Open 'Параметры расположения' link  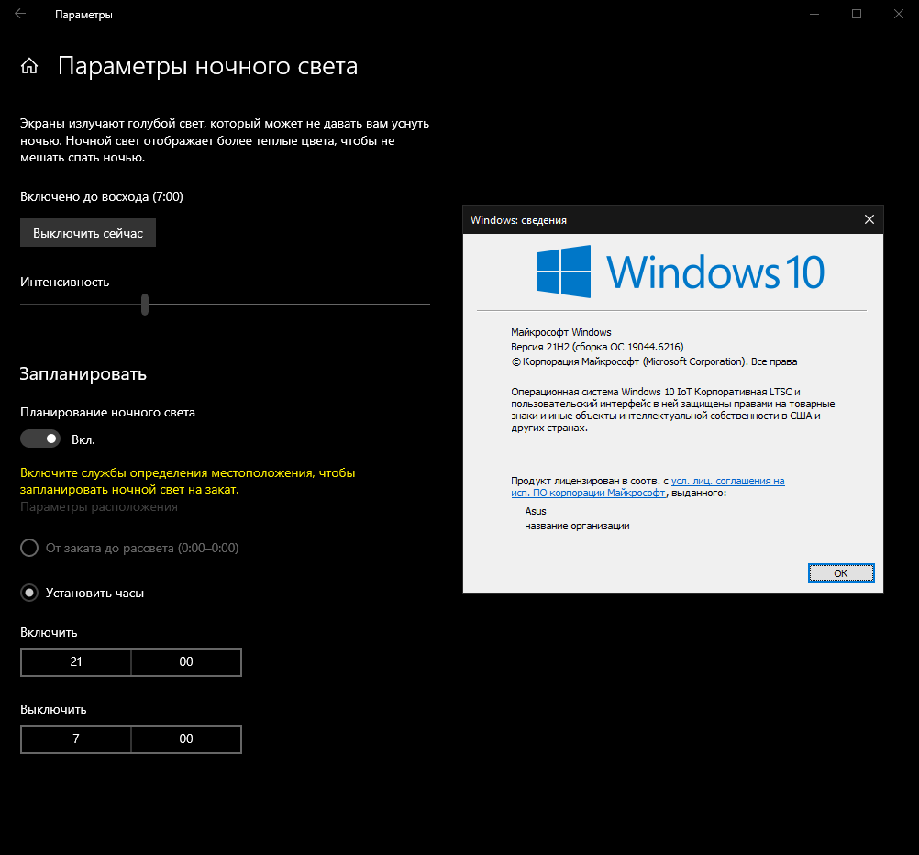tap(98, 506)
